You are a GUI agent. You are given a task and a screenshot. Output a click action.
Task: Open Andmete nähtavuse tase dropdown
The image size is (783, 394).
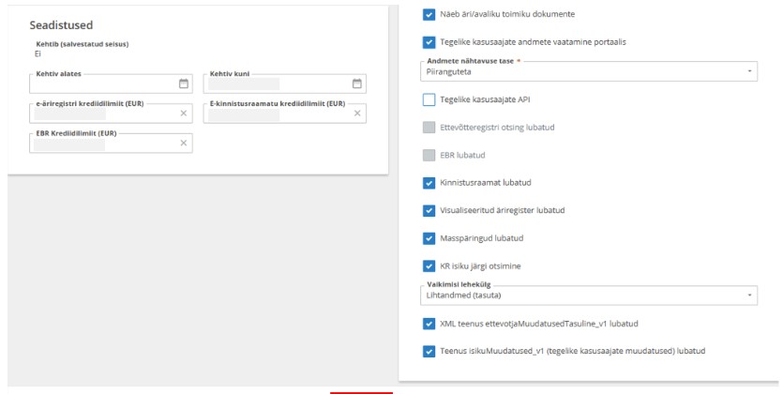[x=589, y=71]
